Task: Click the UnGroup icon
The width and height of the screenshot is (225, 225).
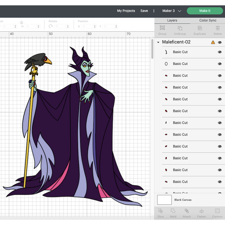Action: (x=180, y=30)
